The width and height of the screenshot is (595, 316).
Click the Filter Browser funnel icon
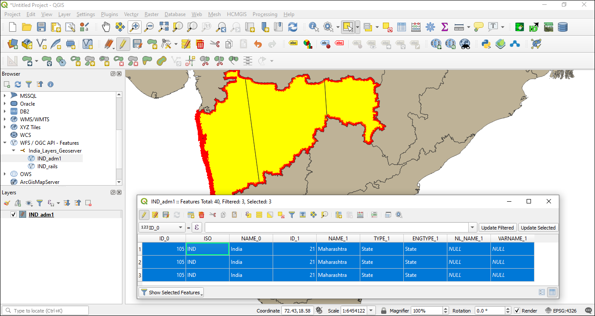point(29,84)
